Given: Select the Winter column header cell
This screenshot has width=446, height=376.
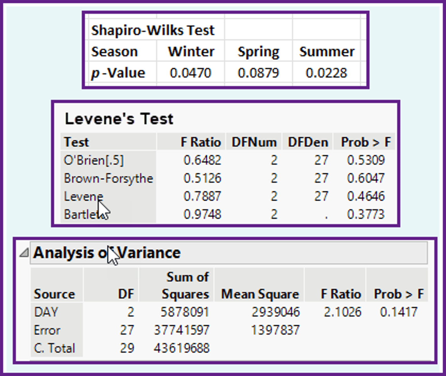Looking at the screenshot, I should point(191,52).
